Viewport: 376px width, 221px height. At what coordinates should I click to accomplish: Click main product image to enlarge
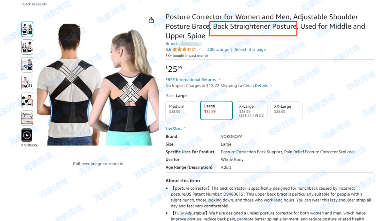click(x=98, y=84)
